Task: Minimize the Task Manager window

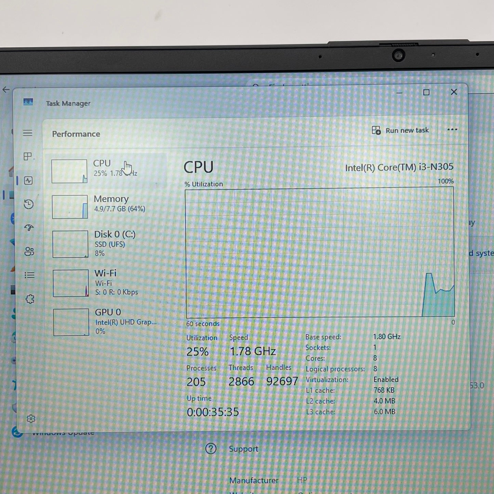Action: pyautogui.click(x=399, y=93)
